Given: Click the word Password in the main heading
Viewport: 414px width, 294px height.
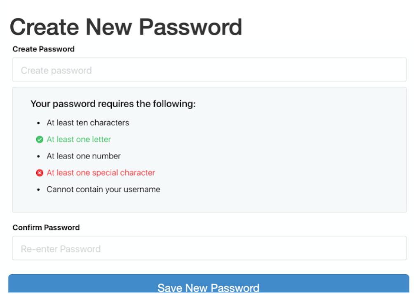Looking at the screenshot, I should pos(191,27).
